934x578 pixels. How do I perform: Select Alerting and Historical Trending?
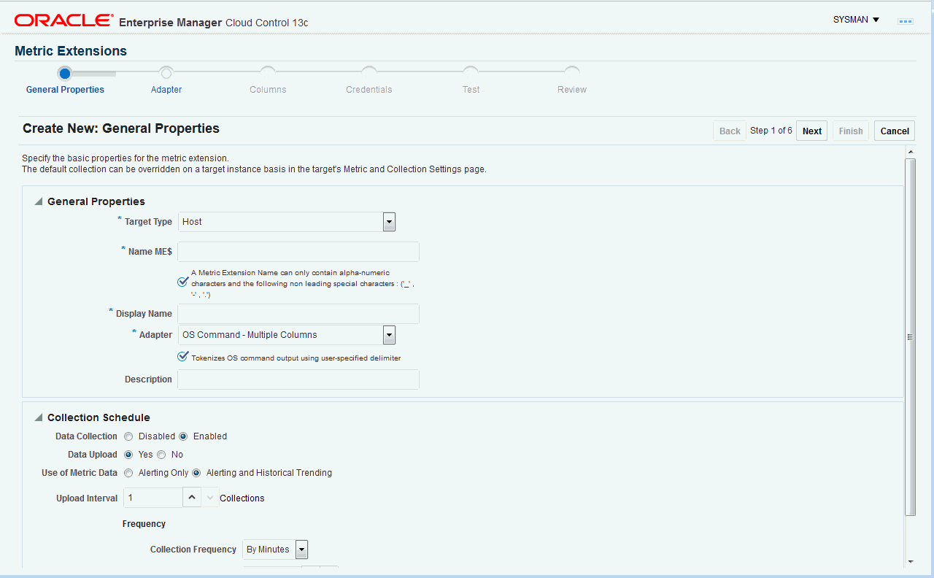point(196,473)
